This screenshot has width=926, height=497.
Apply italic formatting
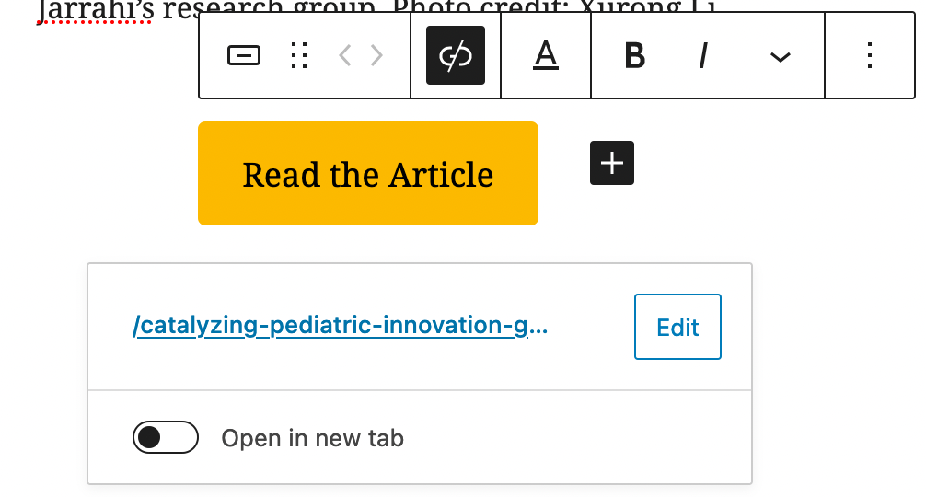coord(702,56)
